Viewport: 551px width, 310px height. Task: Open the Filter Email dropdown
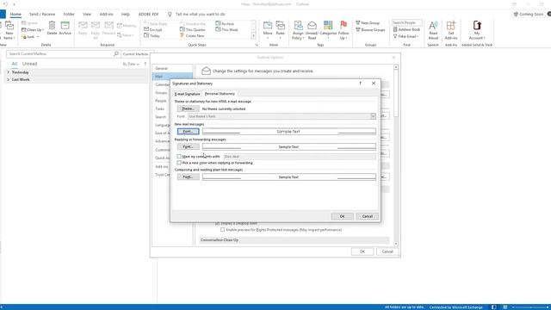pos(406,36)
